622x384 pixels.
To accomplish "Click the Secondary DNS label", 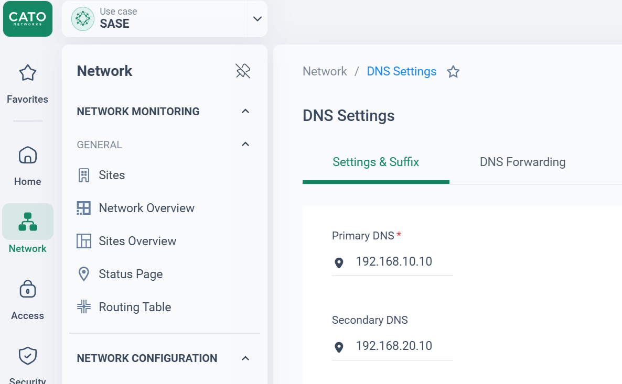I will click(x=370, y=320).
